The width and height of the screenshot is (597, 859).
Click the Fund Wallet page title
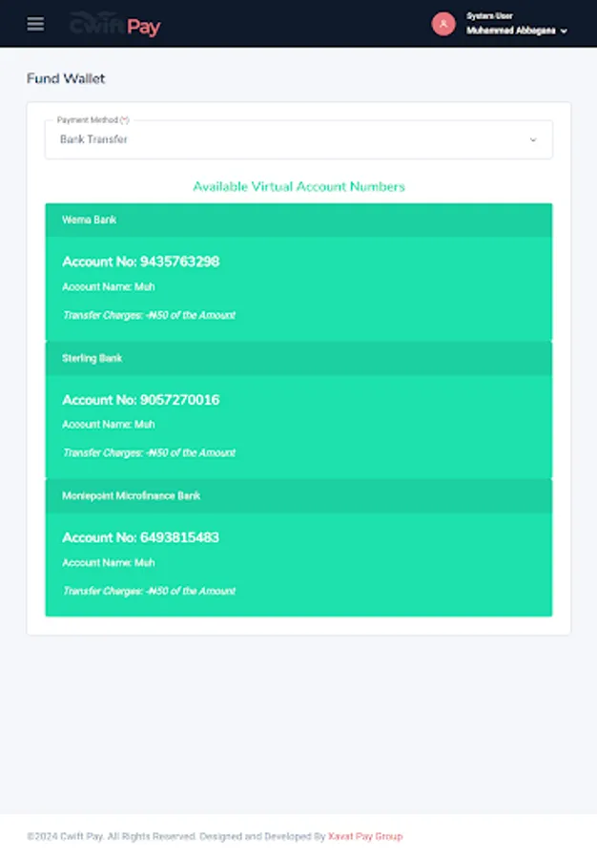[67, 78]
